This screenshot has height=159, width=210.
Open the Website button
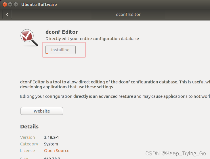pyautogui.click(x=42, y=111)
